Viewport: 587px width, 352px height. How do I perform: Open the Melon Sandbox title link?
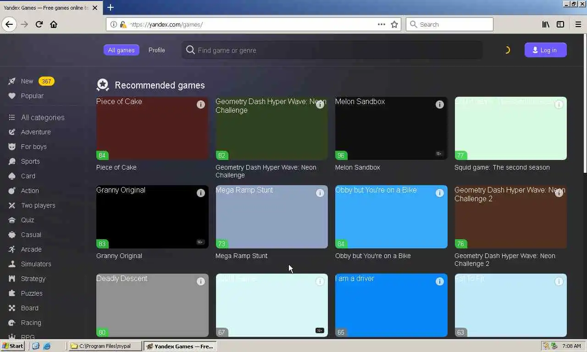pyautogui.click(x=358, y=167)
